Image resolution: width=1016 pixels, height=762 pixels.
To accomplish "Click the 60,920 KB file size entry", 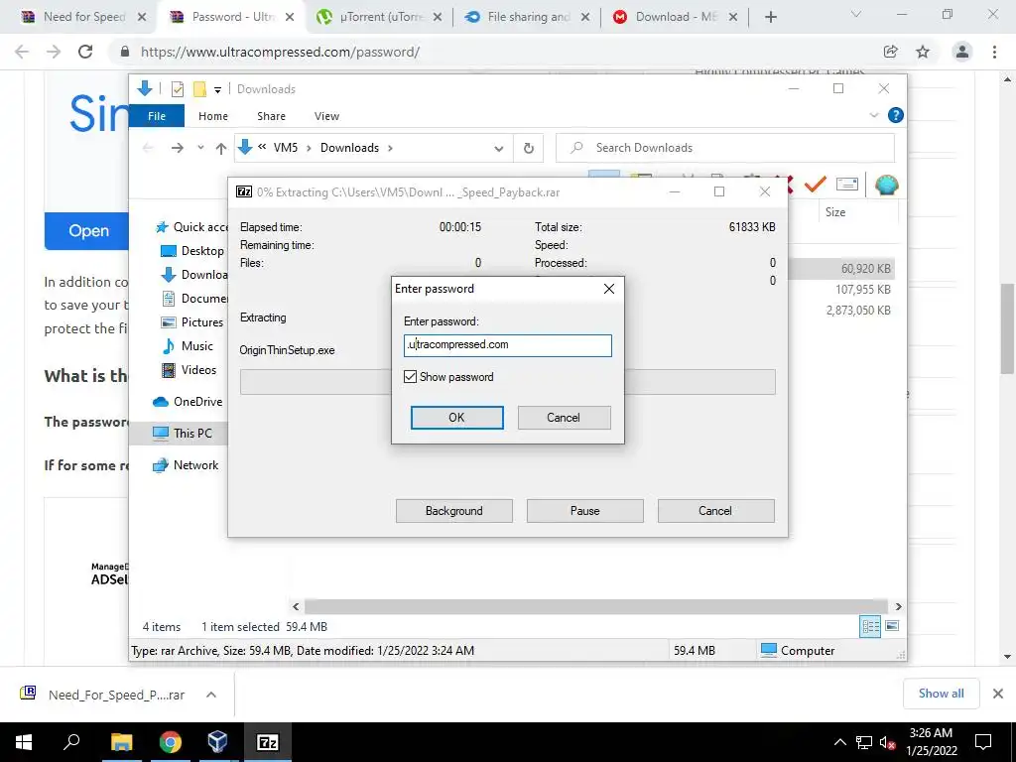I will coord(865,268).
